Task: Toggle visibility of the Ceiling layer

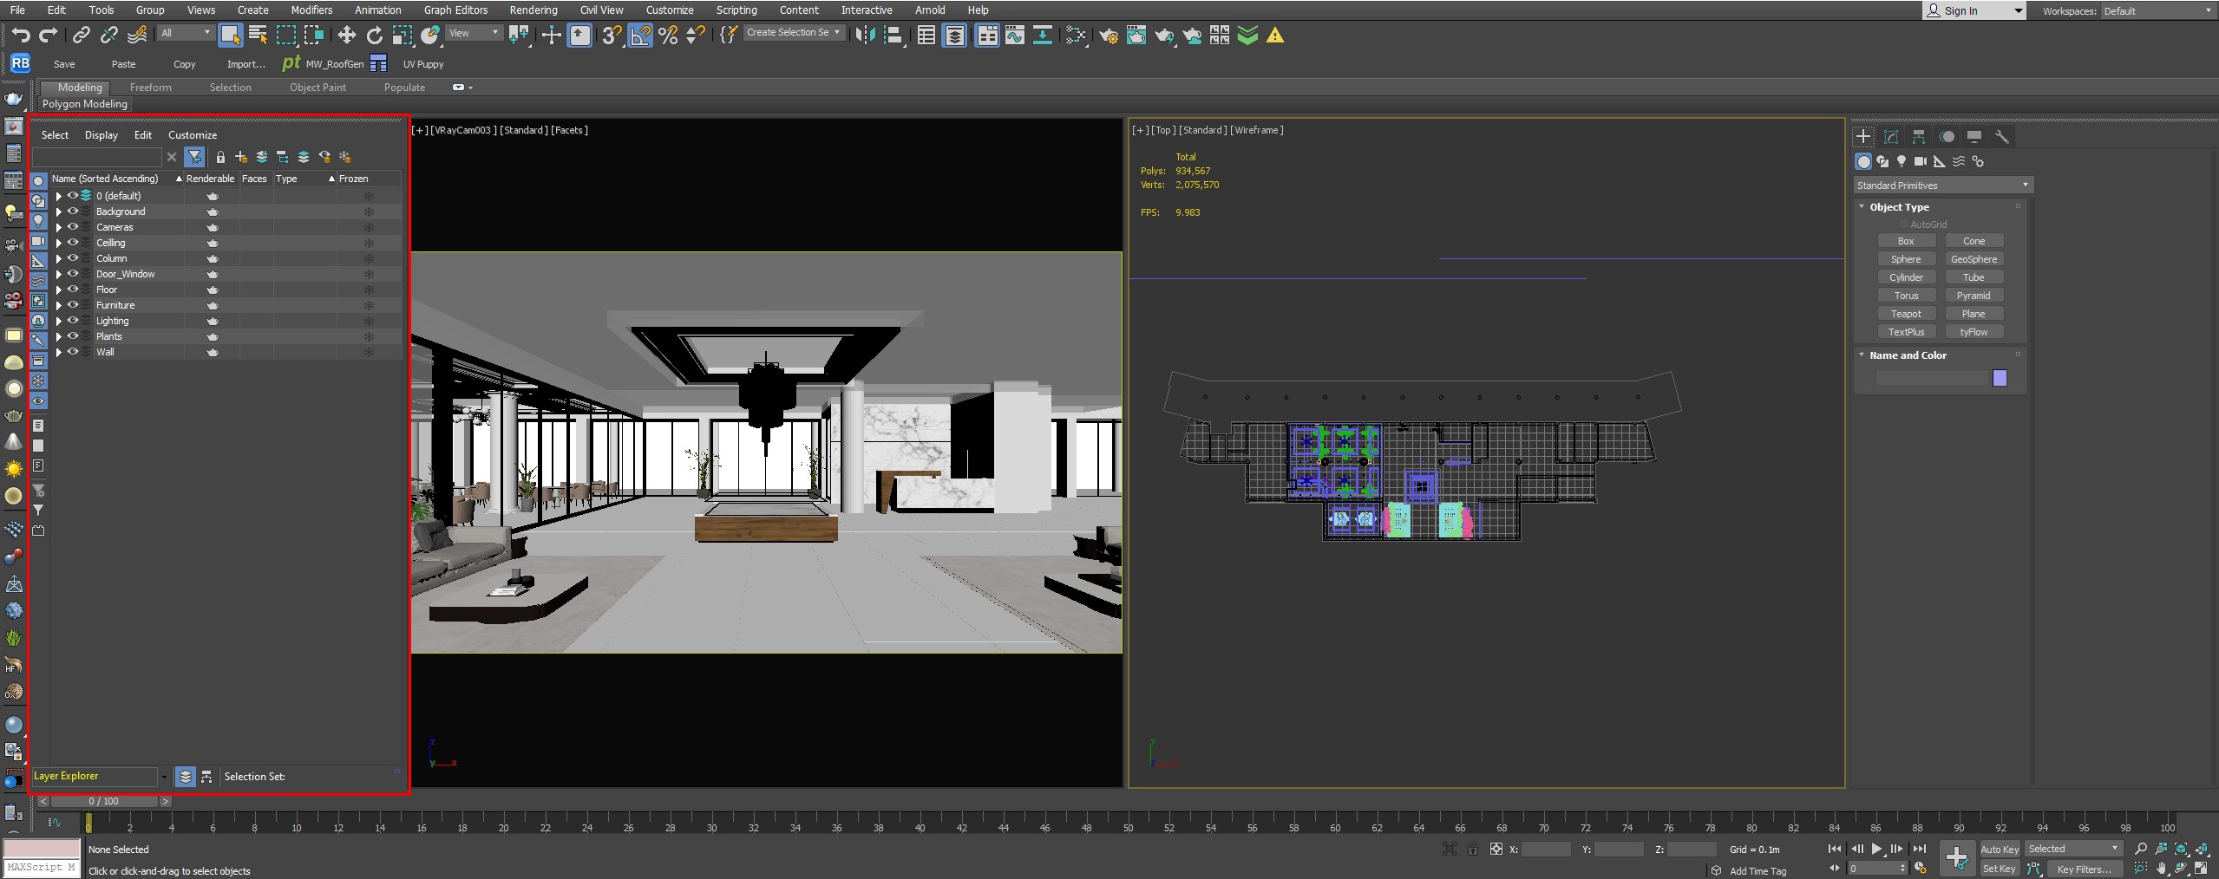Action: tap(73, 243)
